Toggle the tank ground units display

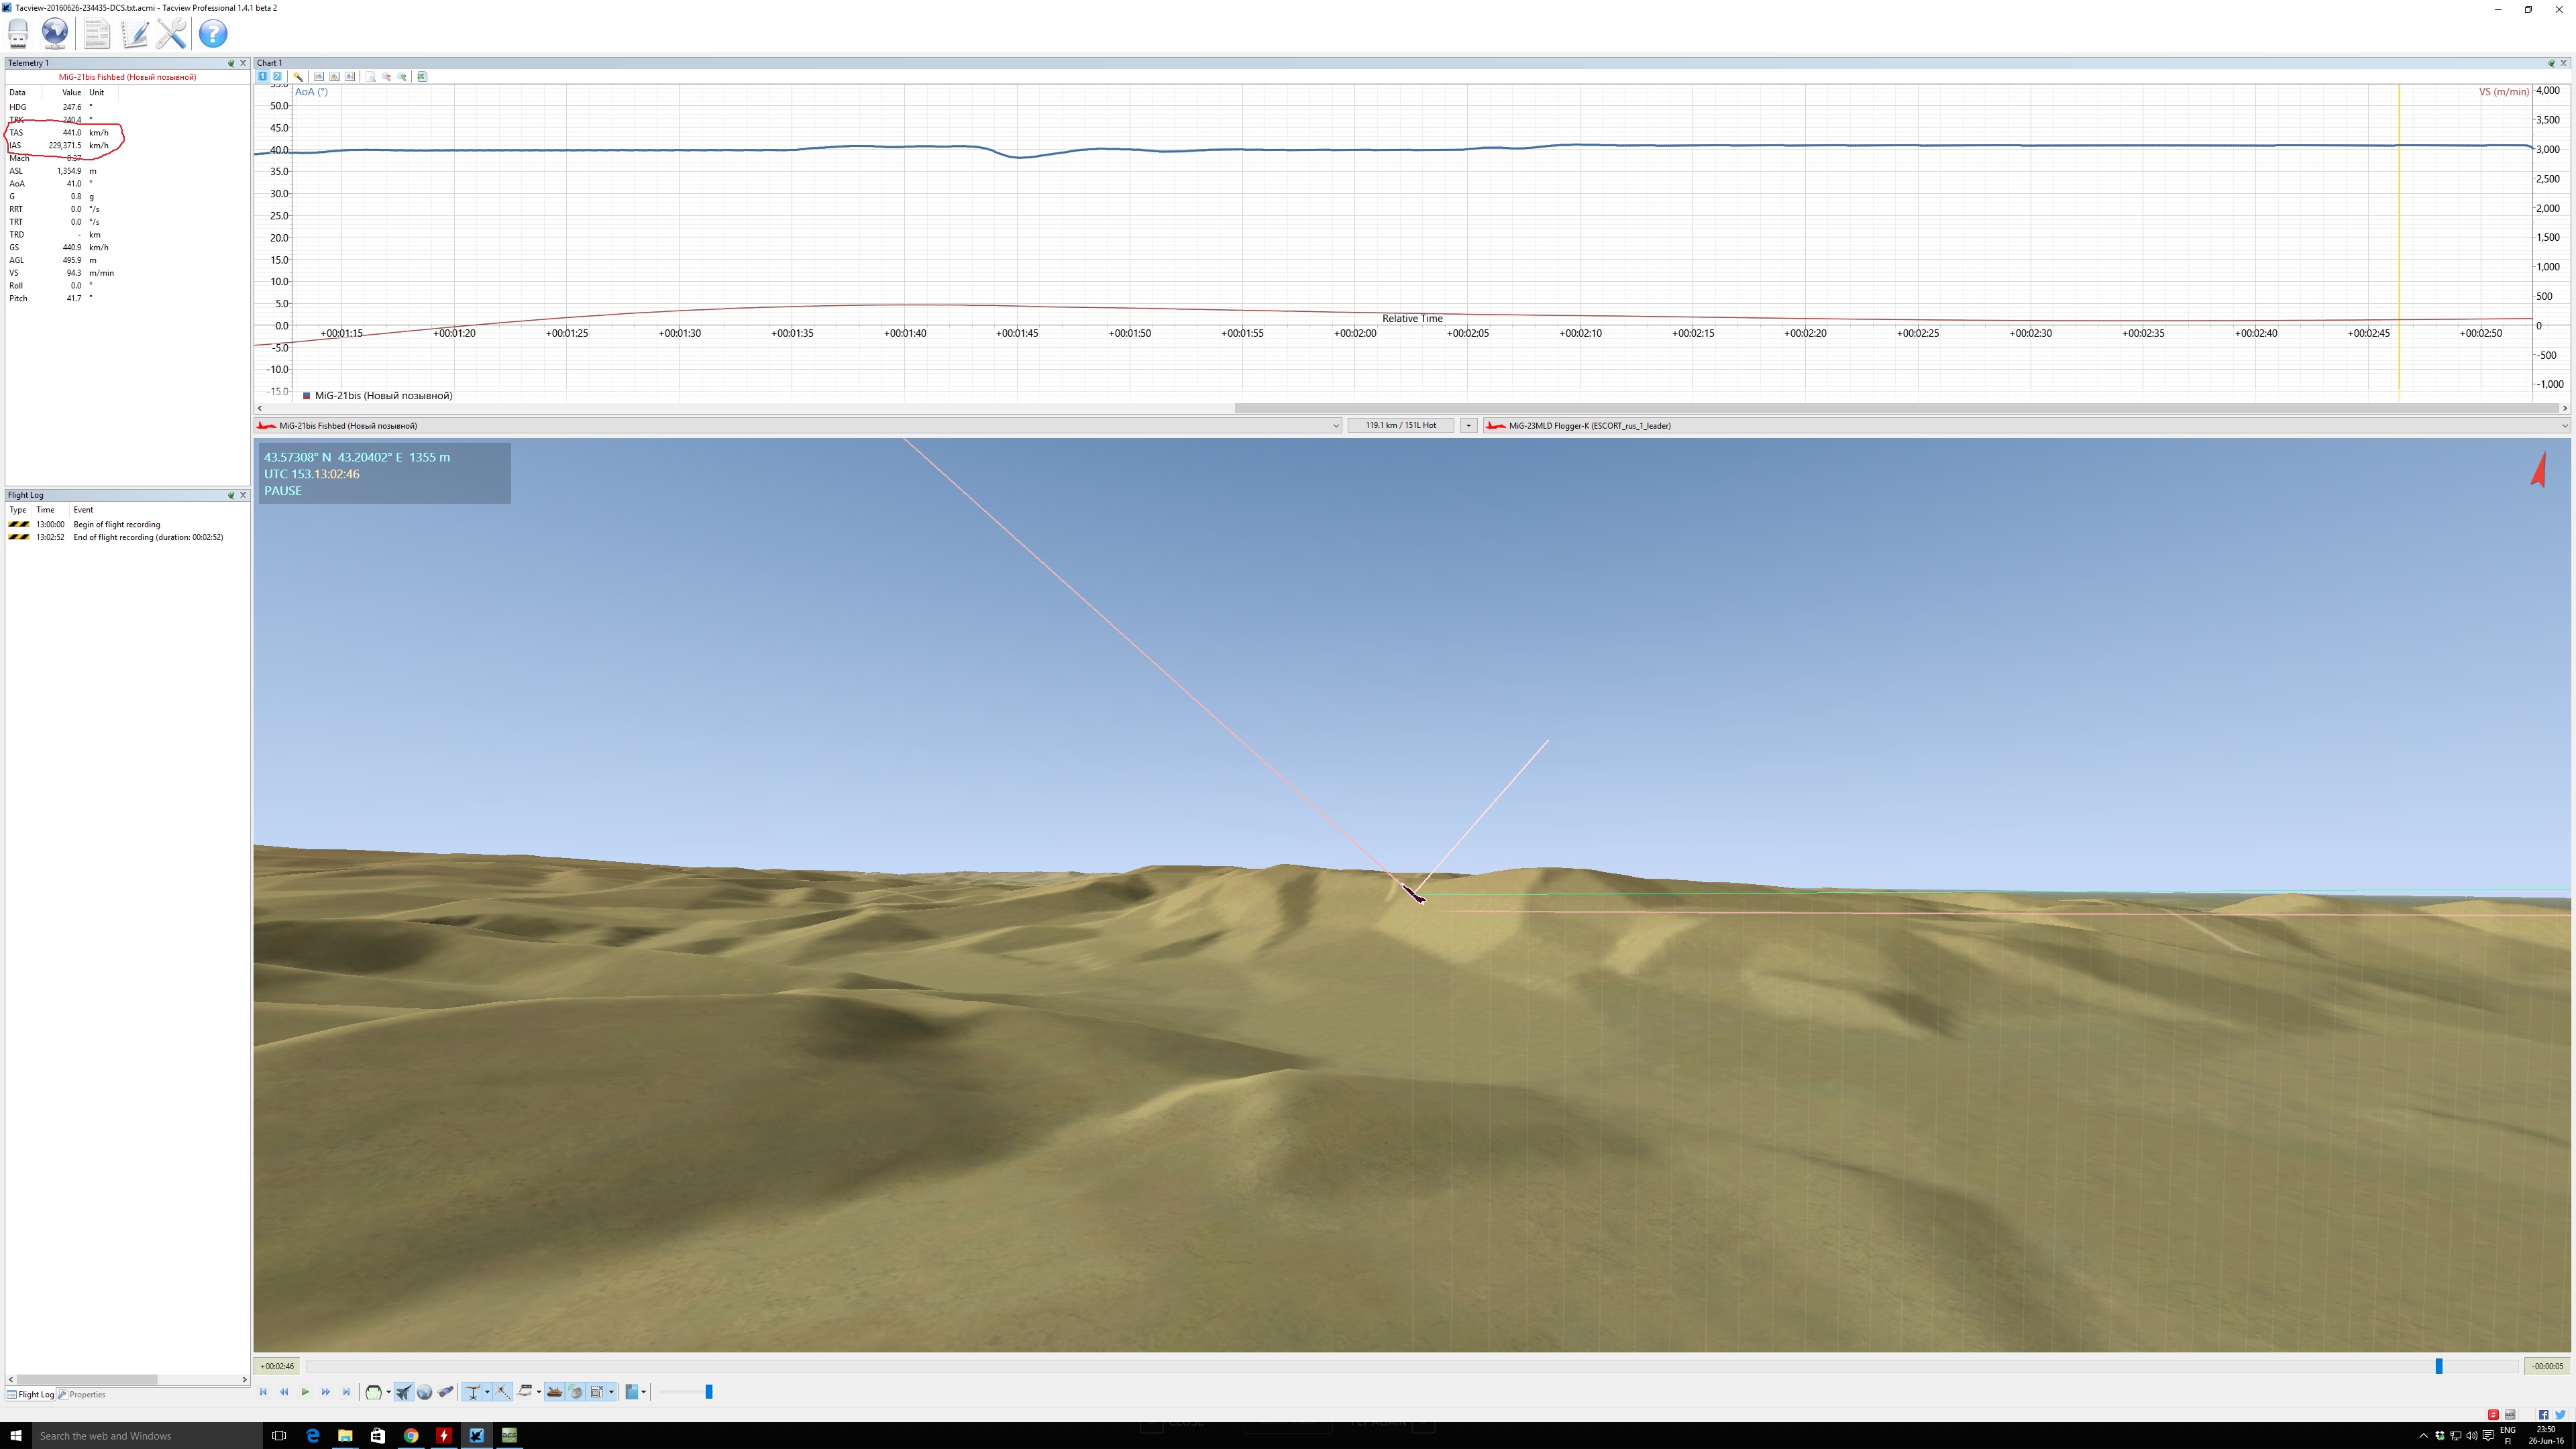pos(555,1392)
